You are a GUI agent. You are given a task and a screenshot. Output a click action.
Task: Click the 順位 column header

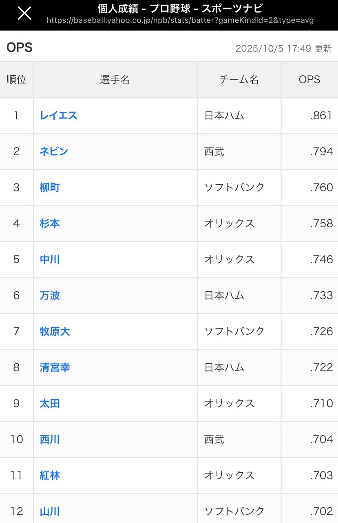(x=16, y=80)
